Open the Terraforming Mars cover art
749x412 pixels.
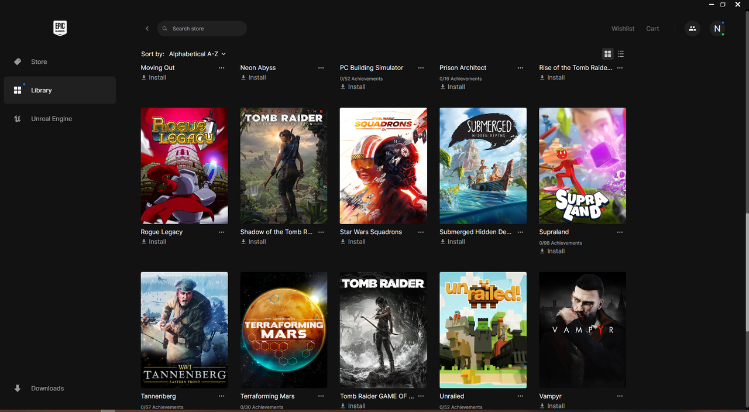pos(284,330)
